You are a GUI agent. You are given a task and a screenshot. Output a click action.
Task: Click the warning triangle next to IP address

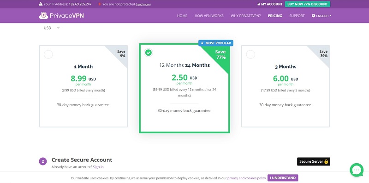point(41,4)
